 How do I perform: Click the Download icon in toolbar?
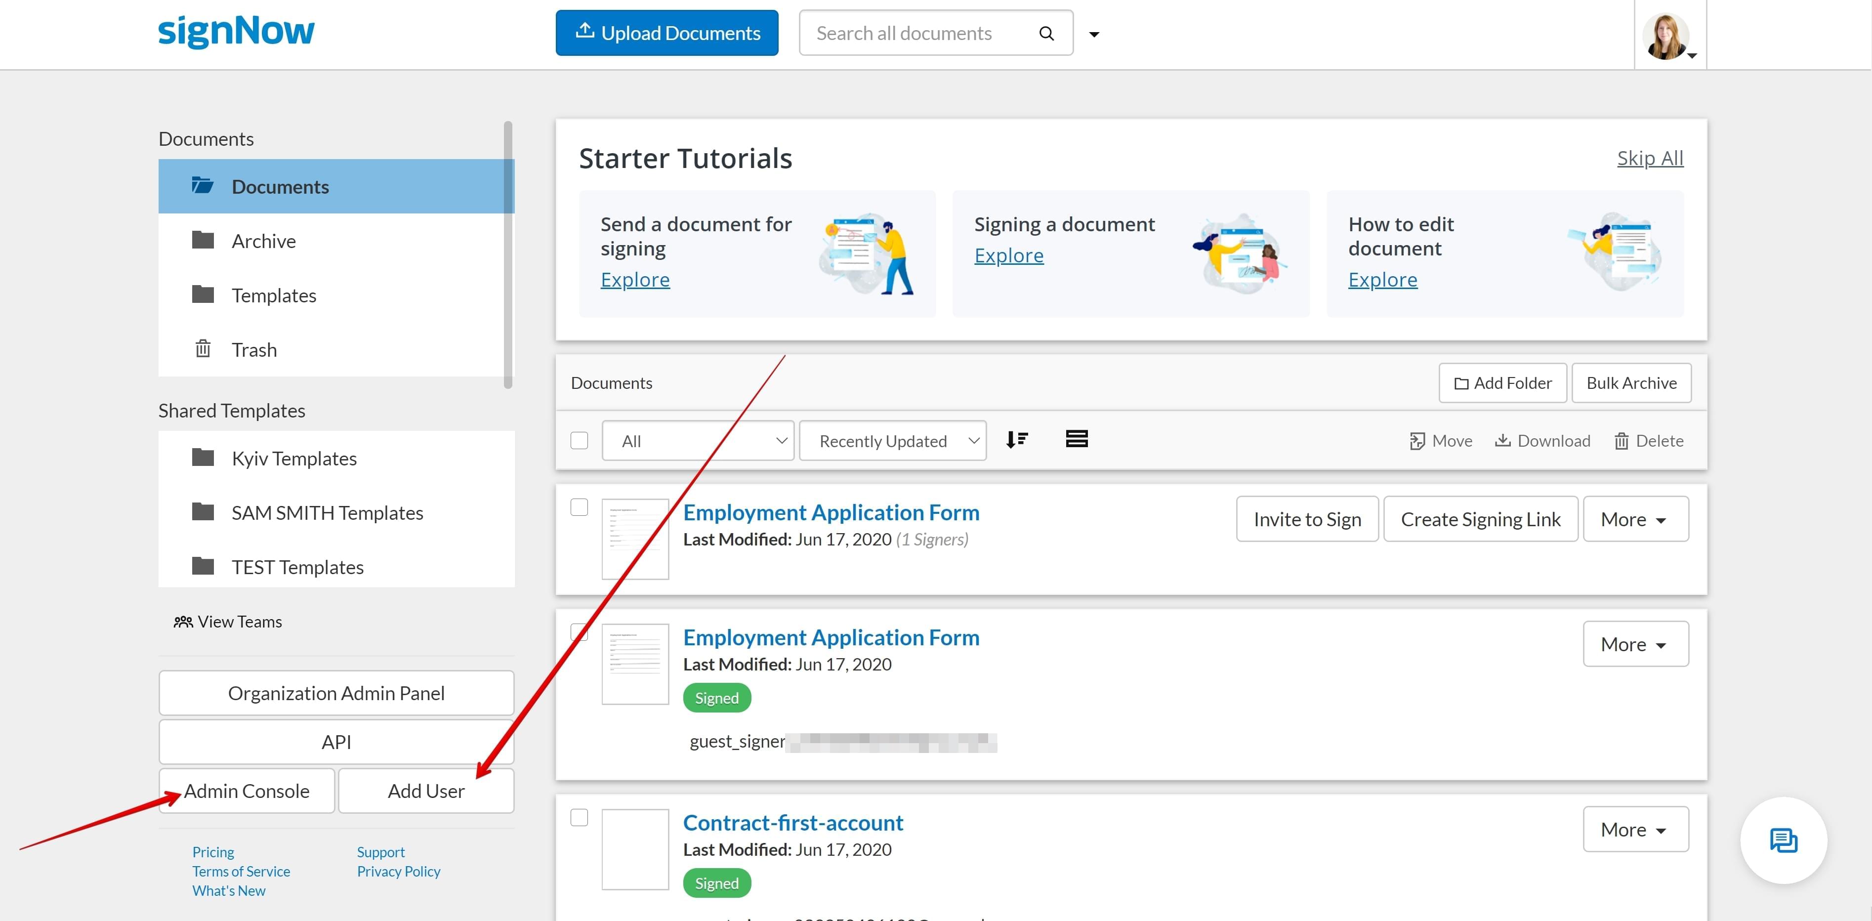point(1503,441)
